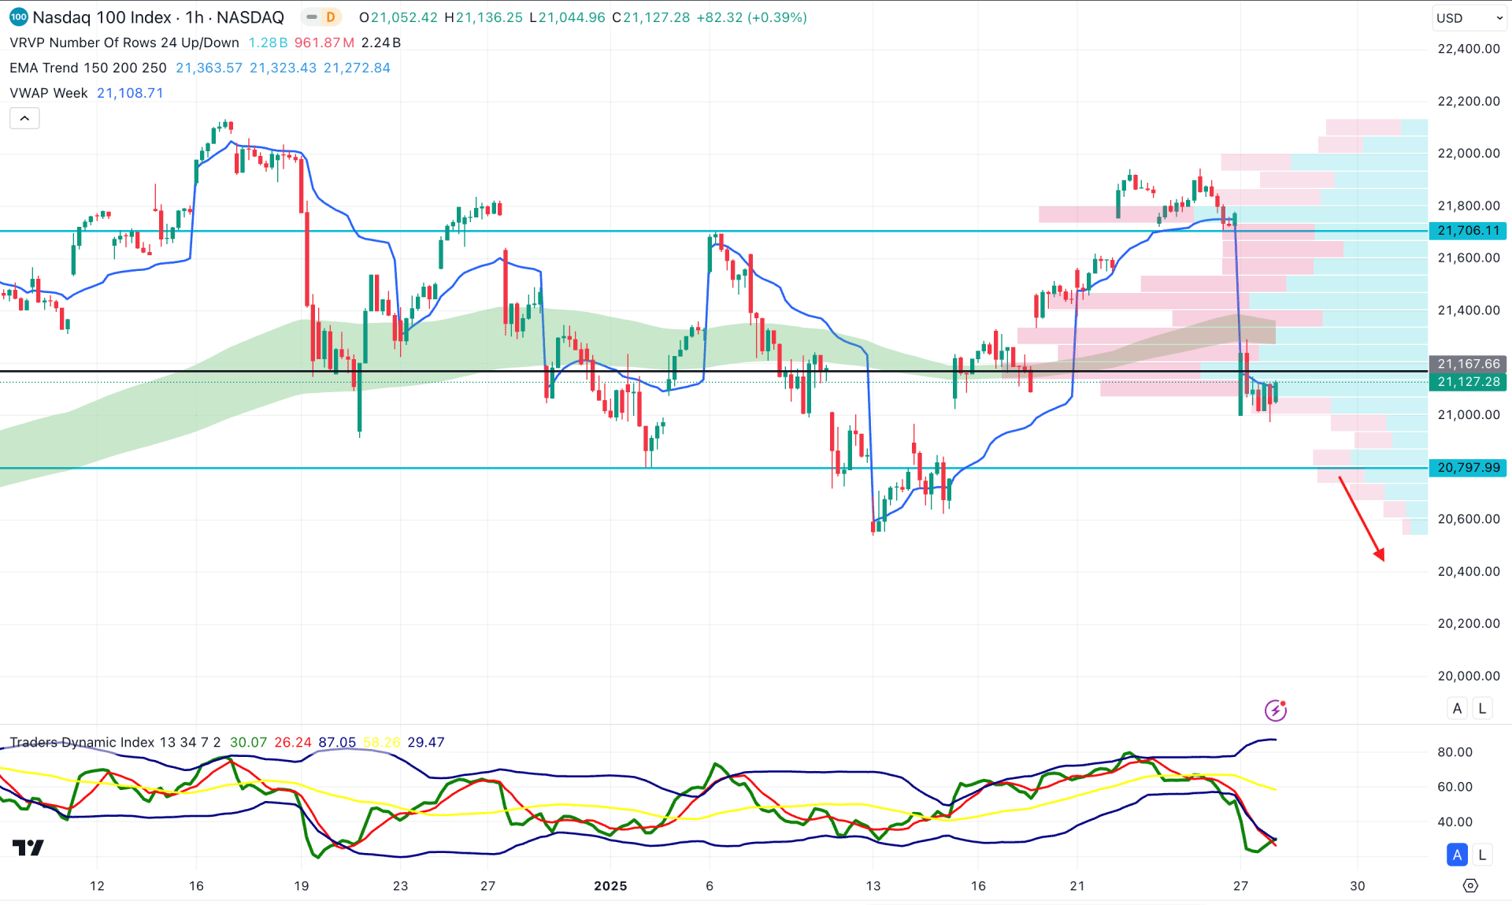The height and width of the screenshot is (905, 1512).
Task: Click the 20,000.00 tick on price axis
Action: click(1469, 676)
